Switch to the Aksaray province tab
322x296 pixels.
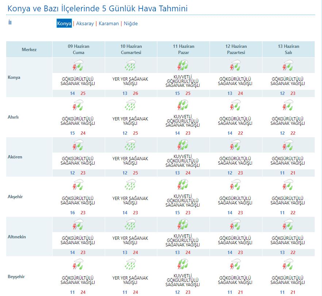tap(85, 23)
